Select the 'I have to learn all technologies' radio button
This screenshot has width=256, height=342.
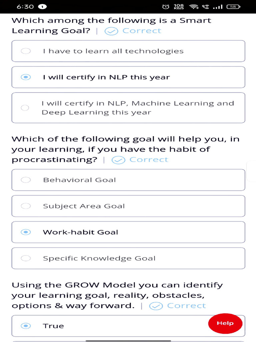(x=26, y=51)
